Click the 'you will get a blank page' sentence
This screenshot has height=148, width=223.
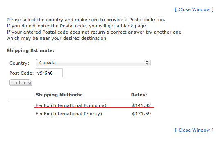77,26
